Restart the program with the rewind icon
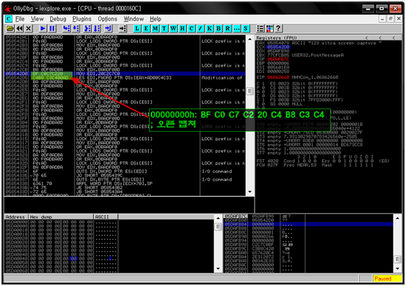 (x=19, y=29)
